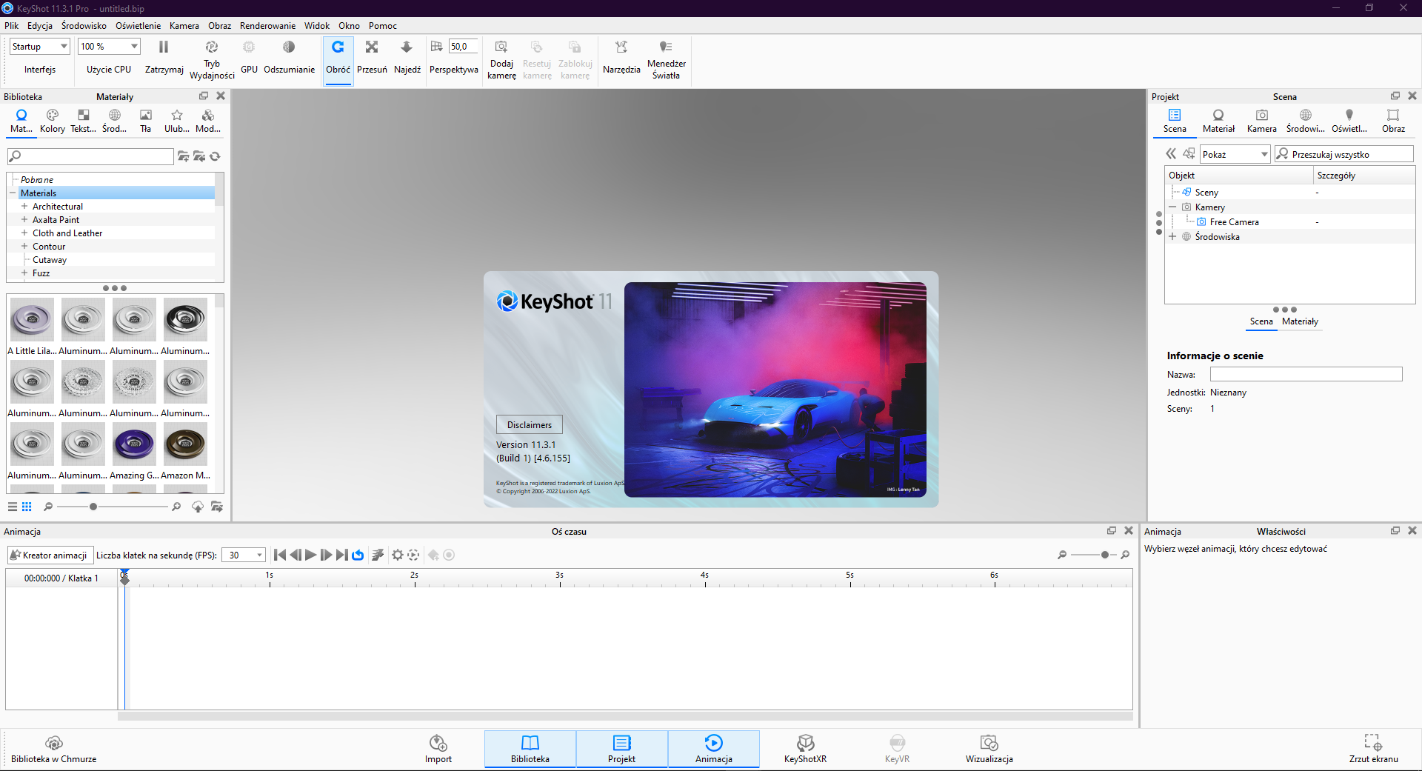Viewport: 1422px width, 771px height.
Task: Add a camera with Dodaj kamerę
Action: click(x=501, y=59)
